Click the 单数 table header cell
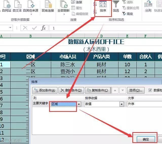This screenshot has height=144, width=162. pos(127,57)
